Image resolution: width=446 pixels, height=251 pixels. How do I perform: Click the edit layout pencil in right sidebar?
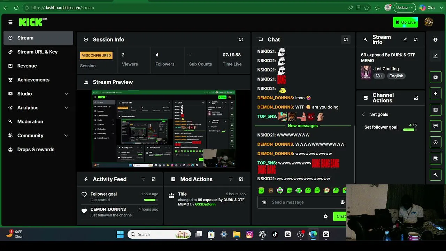pyautogui.click(x=436, y=56)
